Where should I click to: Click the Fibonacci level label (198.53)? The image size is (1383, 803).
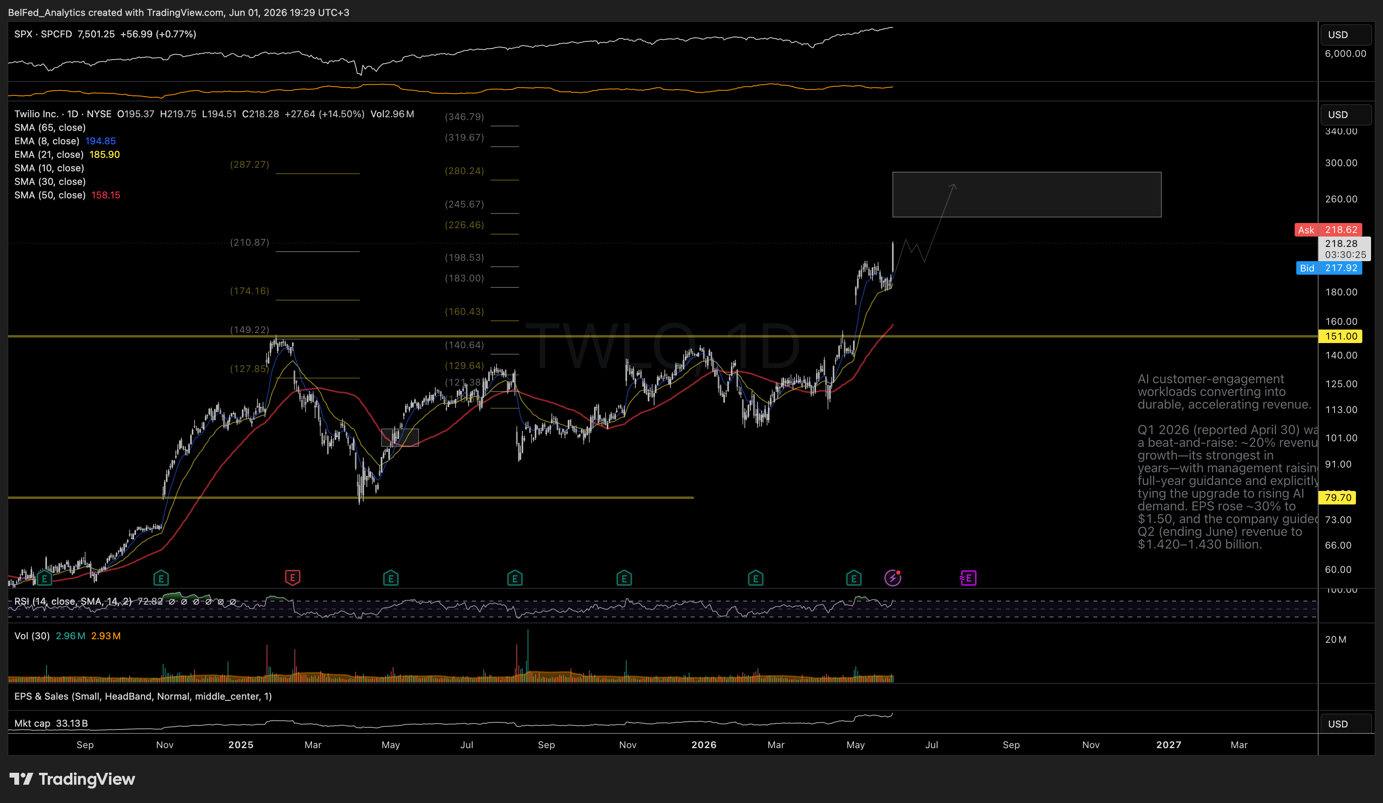464,258
